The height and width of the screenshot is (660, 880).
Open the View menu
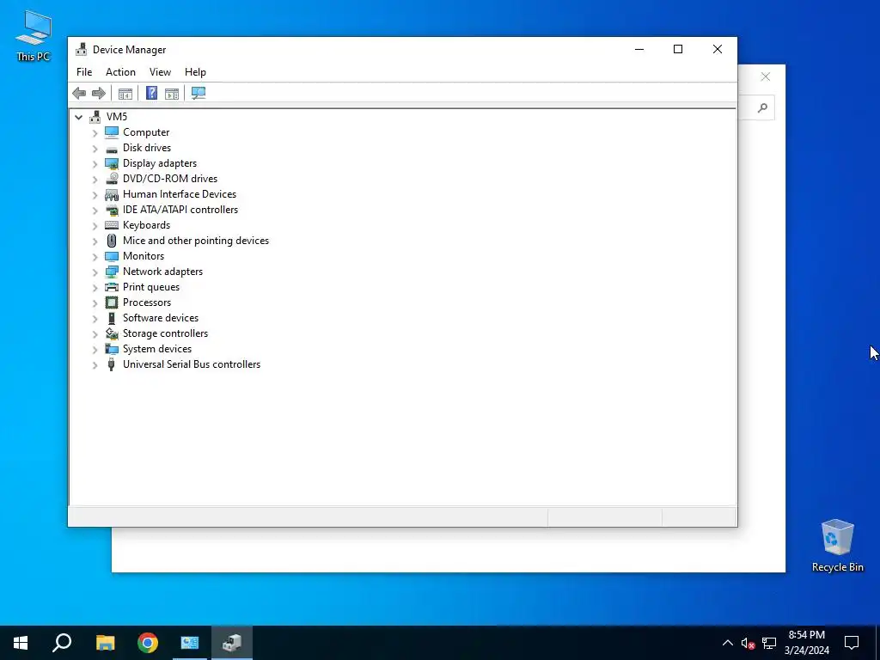[160, 72]
